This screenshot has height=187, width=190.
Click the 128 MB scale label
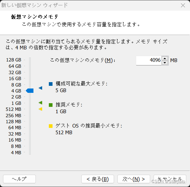14,122
